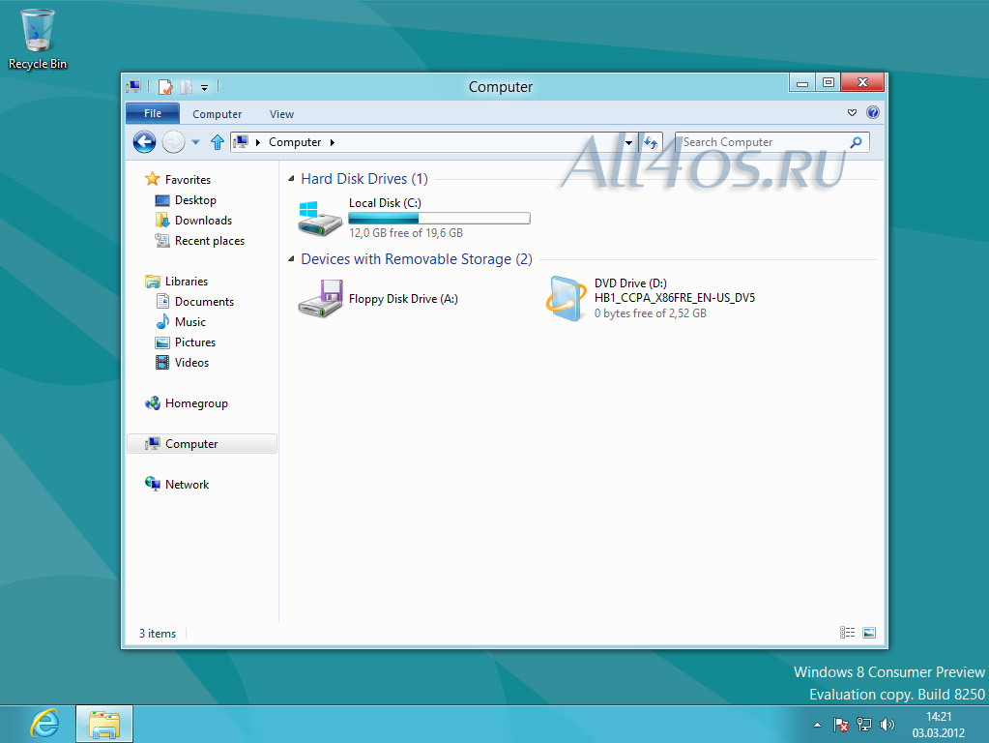989x743 pixels.
Task: Click the Computer icon in address bar
Action: point(241,142)
